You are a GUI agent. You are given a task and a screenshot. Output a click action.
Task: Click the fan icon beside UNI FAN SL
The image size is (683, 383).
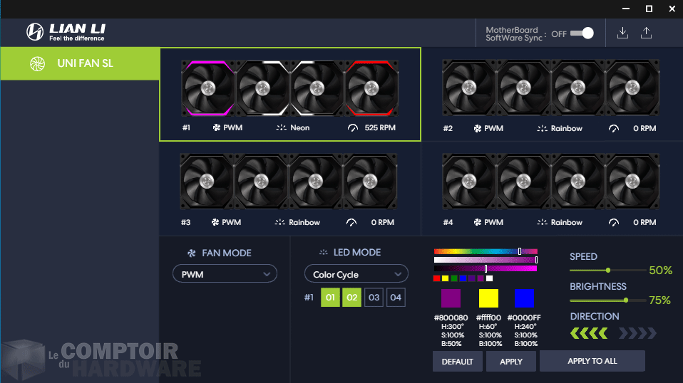[x=37, y=64]
